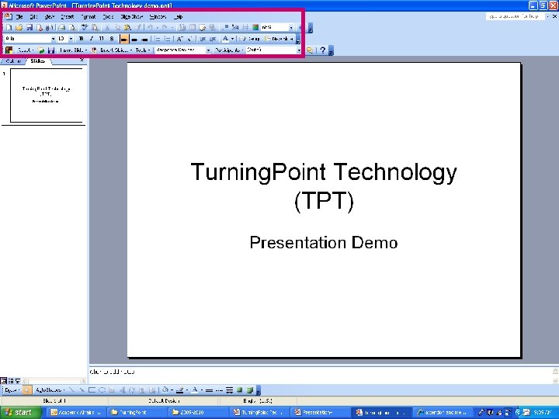
Task: Click the question mark Help icon
Action: pos(323,50)
